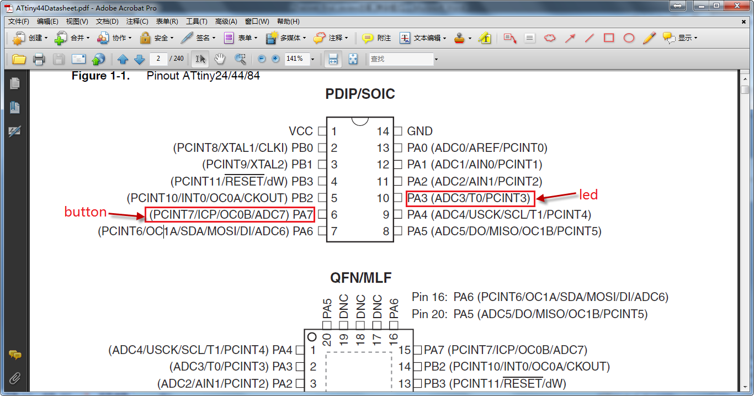The image size is (754, 396).
Task: Open the 协作 (Collaborate) toolbar menu
Action: 114,38
